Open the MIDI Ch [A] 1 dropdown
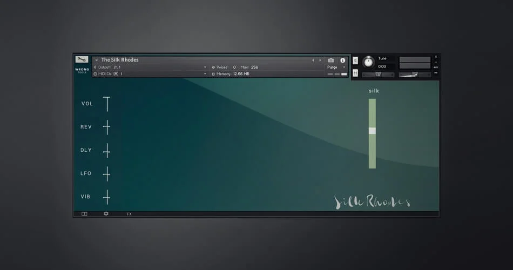The width and height of the screenshot is (513, 270). coord(150,74)
